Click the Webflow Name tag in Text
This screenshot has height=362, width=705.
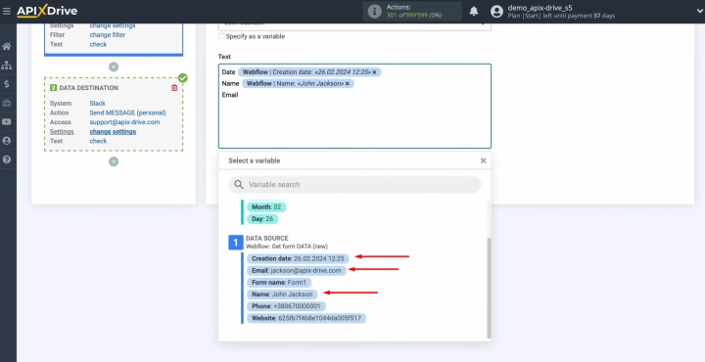tap(298, 84)
